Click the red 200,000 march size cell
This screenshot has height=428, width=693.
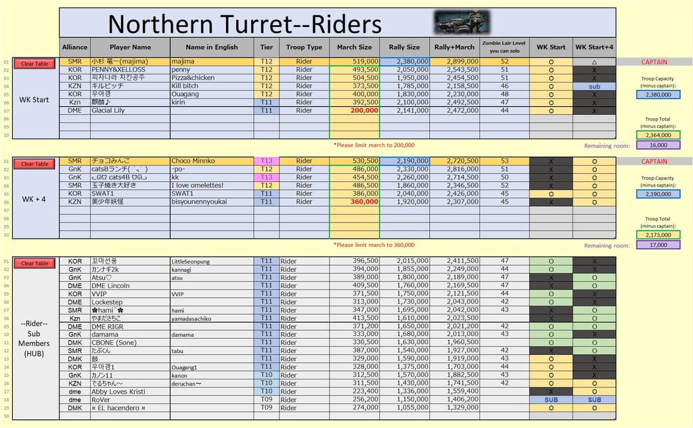pyautogui.click(x=355, y=110)
